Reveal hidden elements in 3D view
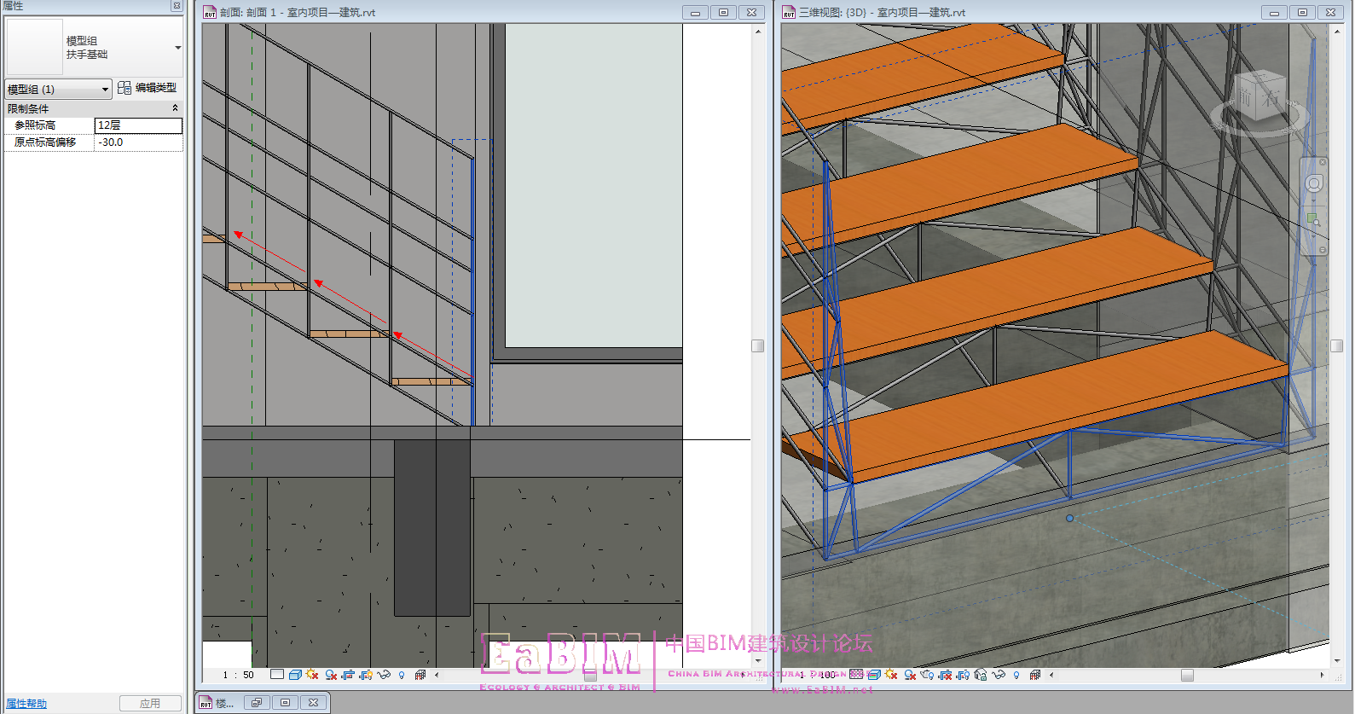1355x714 pixels. point(1016,675)
